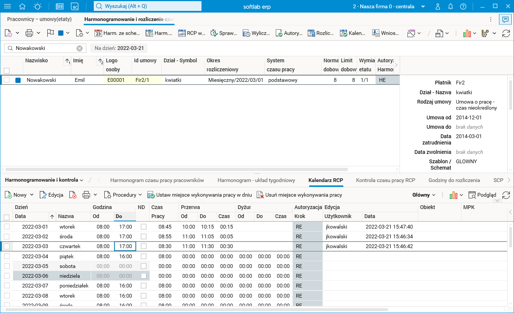Check the ND box for 2022-03-01

[x=143, y=227]
